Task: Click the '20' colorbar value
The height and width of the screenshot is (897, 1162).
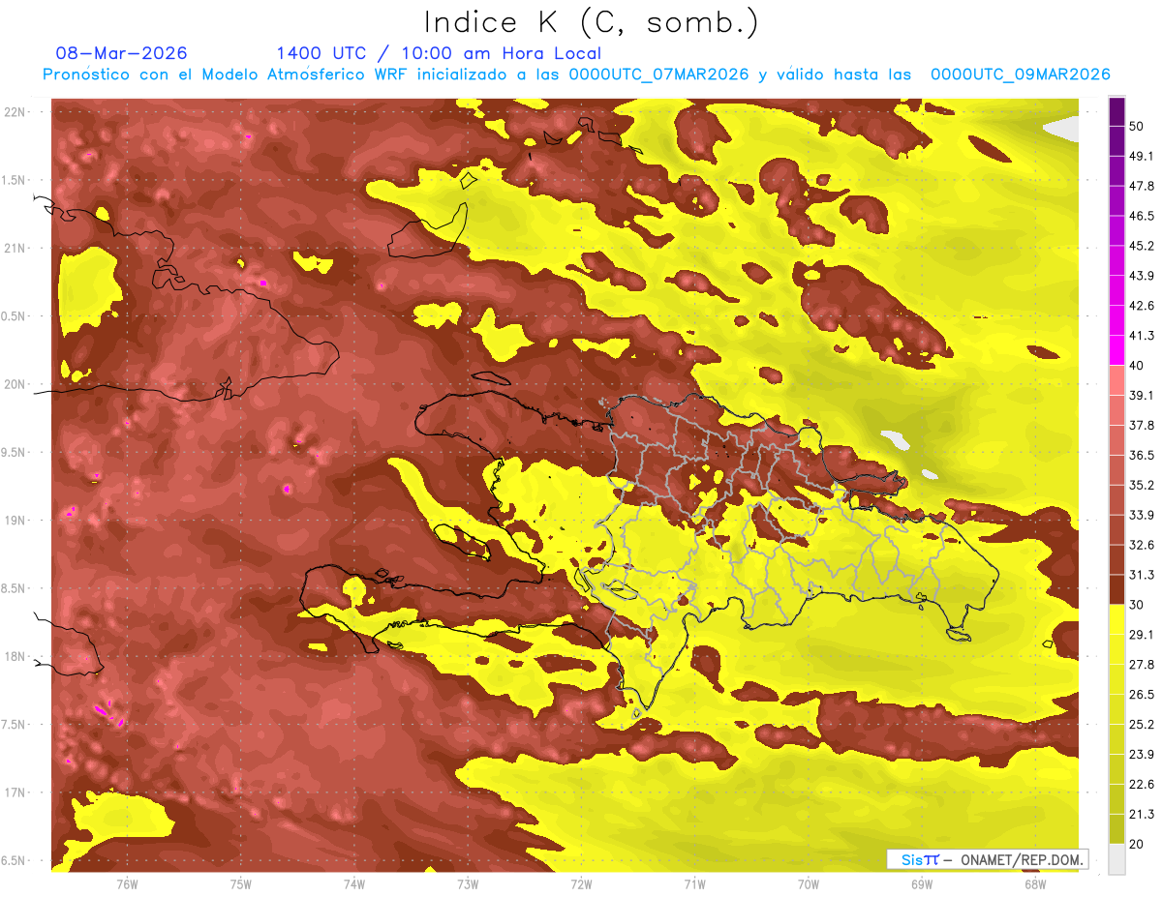Action: 1139,844
